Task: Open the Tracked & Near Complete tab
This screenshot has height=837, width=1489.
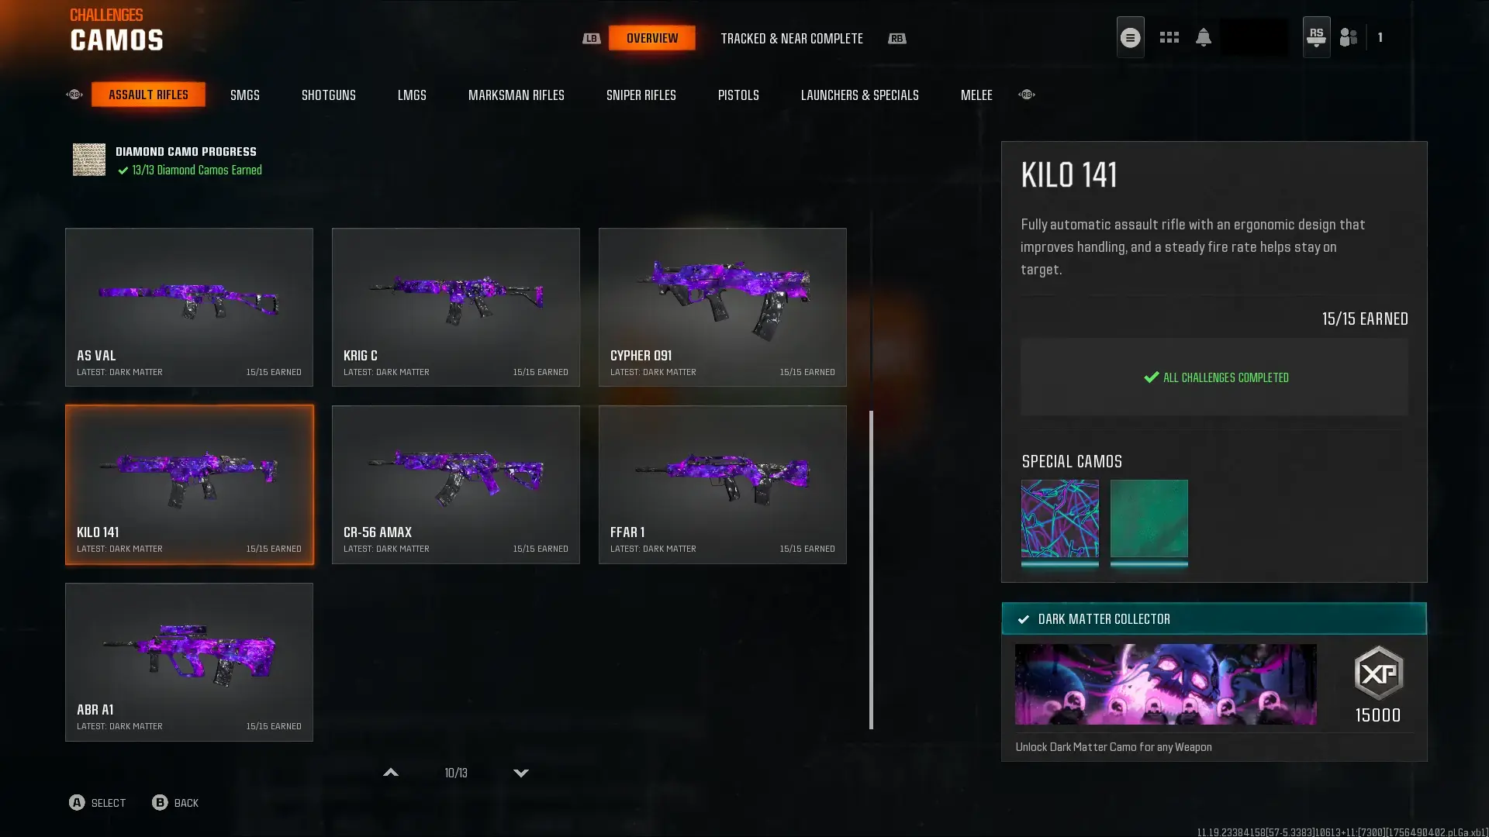Action: tap(791, 38)
